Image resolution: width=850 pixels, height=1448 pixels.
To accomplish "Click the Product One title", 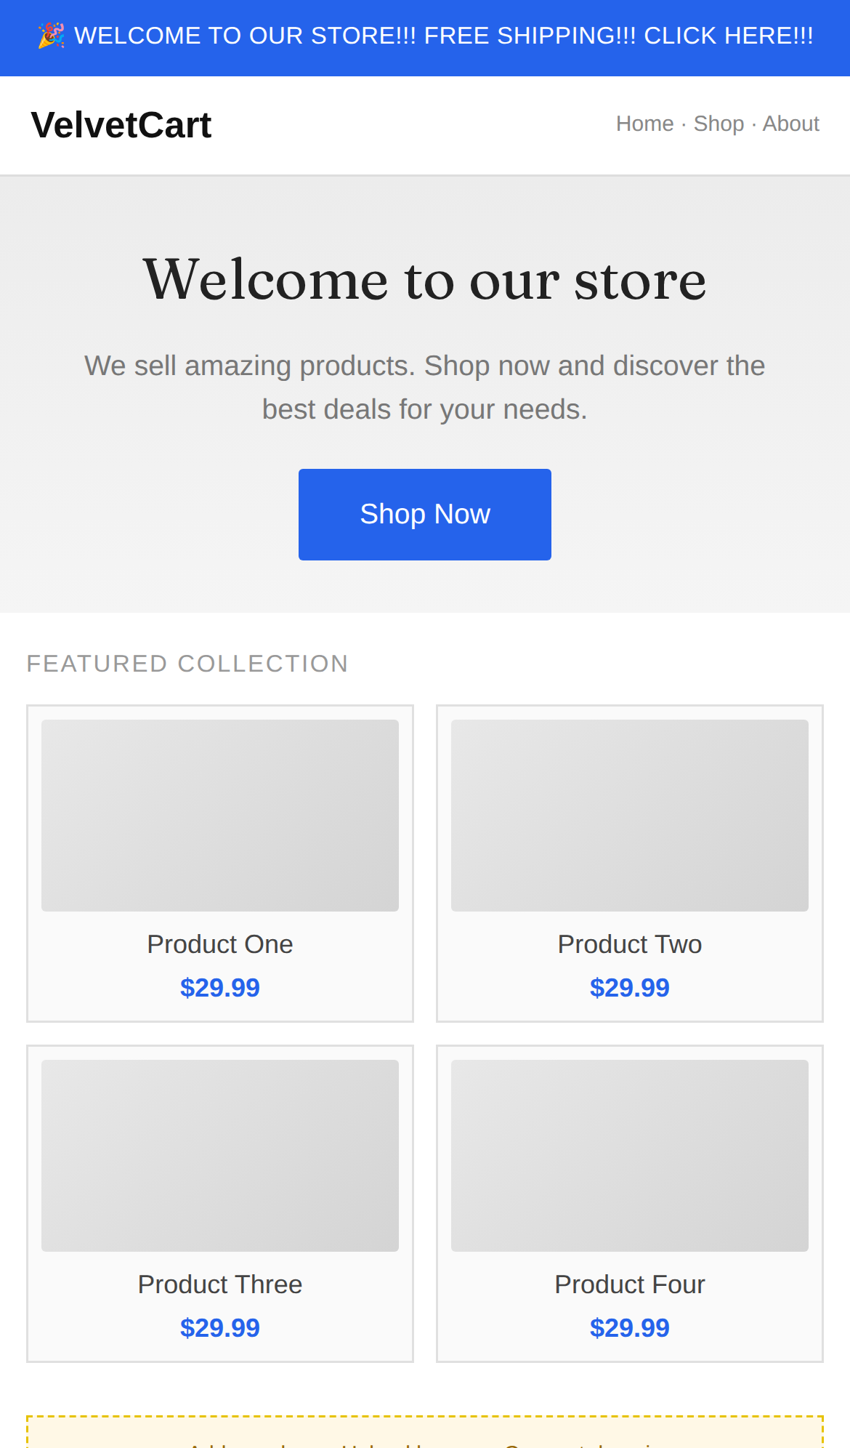I will pyautogui.click(x=220, y=944).
